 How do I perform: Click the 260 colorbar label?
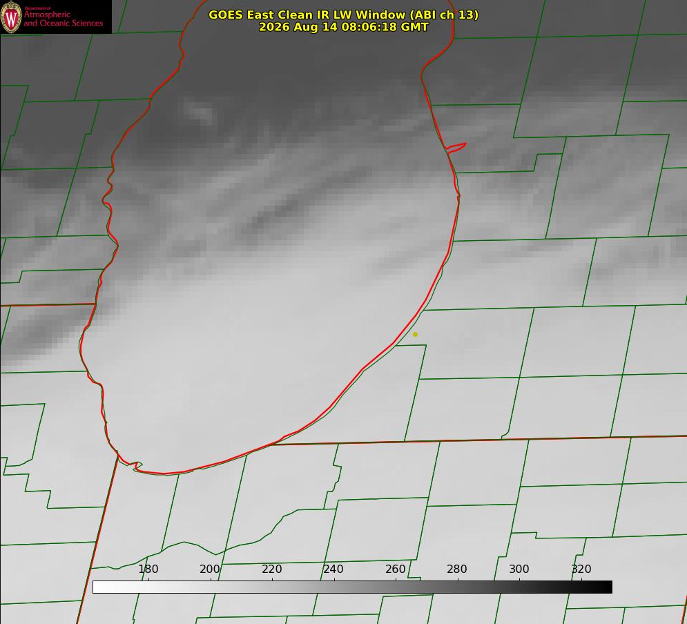(395, 569)
